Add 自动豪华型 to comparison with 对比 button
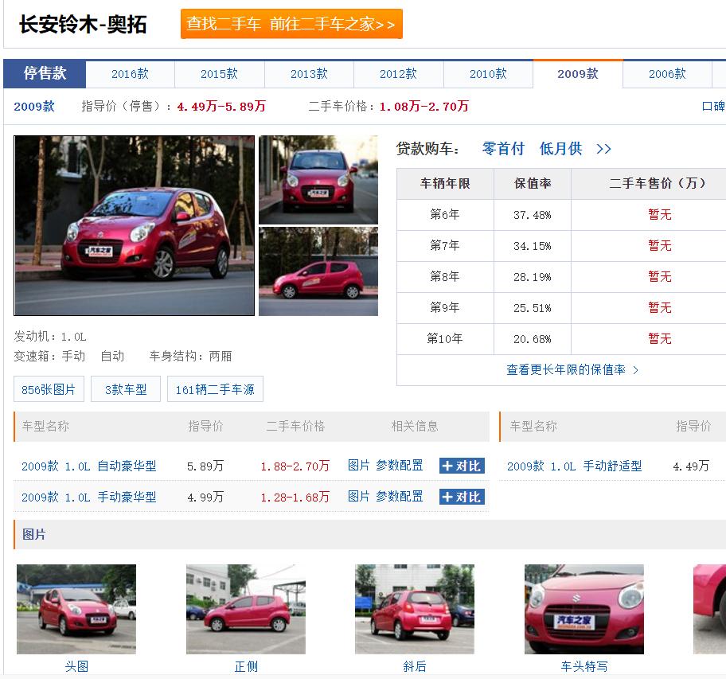The image size is (726, 679). (462, 466)
